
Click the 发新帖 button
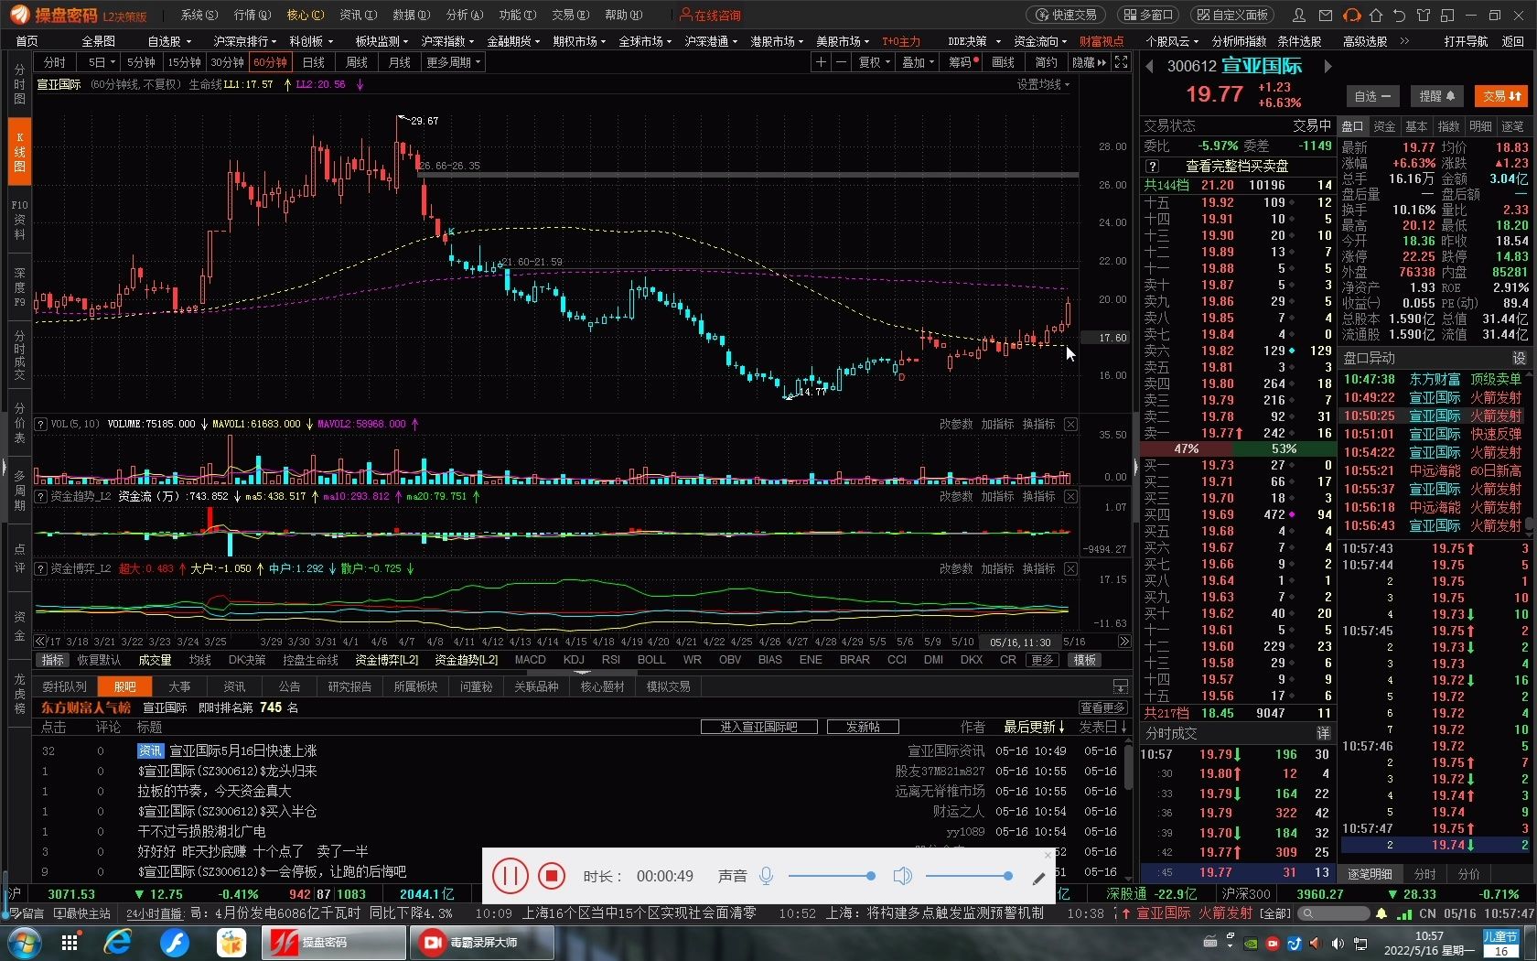click(x=863, y=727)
